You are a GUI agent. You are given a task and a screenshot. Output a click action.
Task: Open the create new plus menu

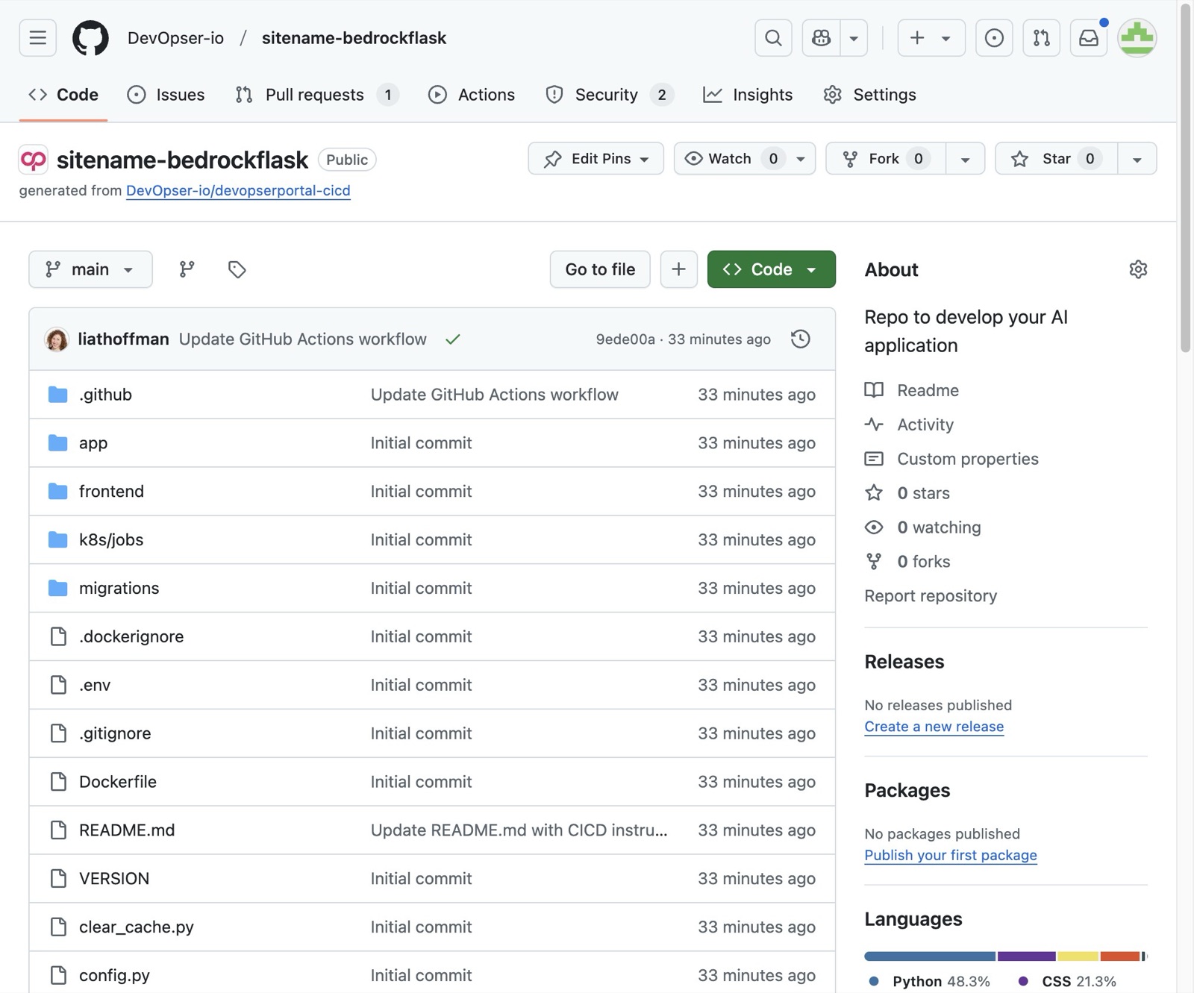pyautogui.click(x=931, y=38)
